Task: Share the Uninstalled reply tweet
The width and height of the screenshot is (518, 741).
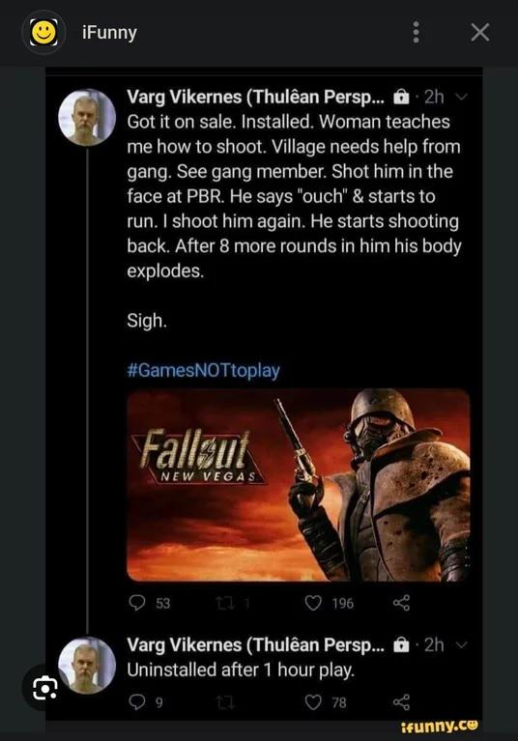Action: pos(401,702)
